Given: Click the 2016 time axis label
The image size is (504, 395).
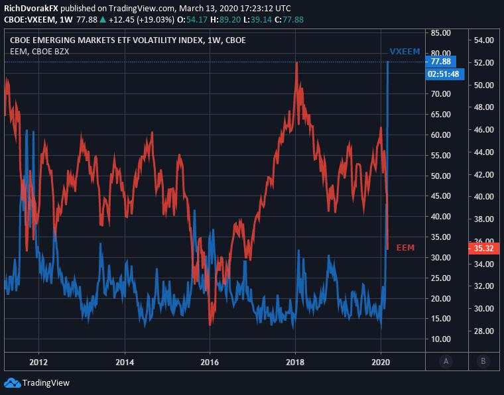Looking at the screenshot, I should point(210,363).
